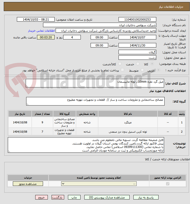Click the validity time field 09:00 next to 1404/11/30

pyautogui.click(x=99, y=45)
